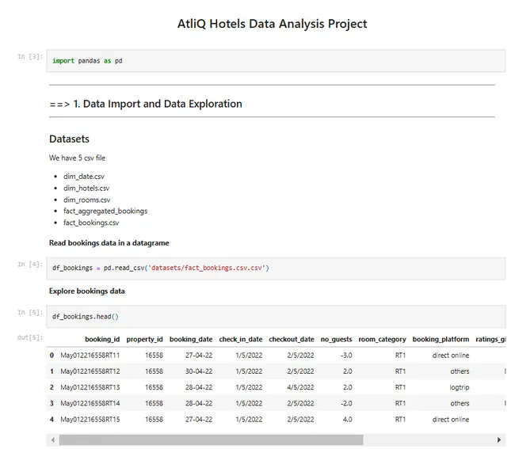Click row index 3 in the table
This screenshot has width=515, height=449.
coord(51,403)
